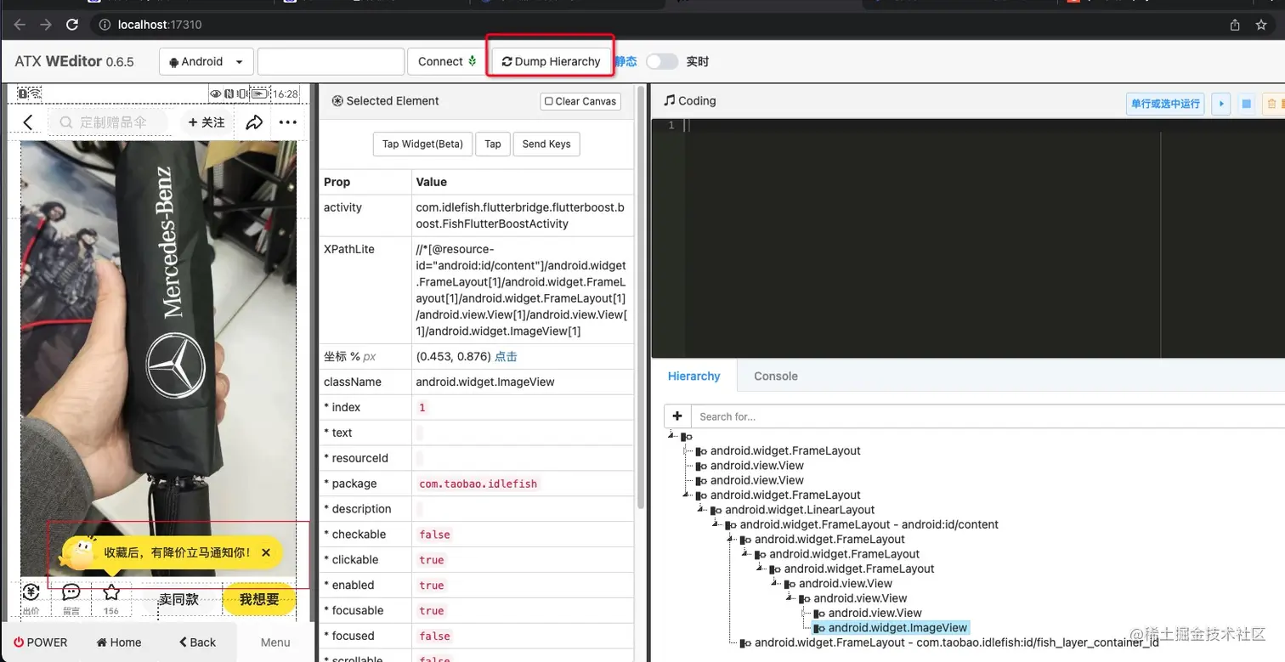Image resolution: width=1285 pixels, height=662 pixels.
Task: Click the 单行或选中运行 run button
Action: pyautogui.click(x=1165, y=104)
